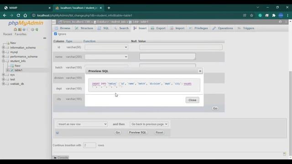
Task: Click the browser back arrow
Action: [x=5, y=15]
